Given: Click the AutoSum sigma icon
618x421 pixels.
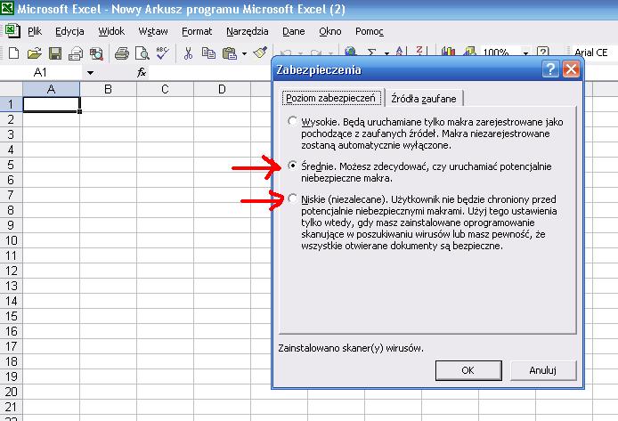Looking at the screenshot, I should (371, 52).
